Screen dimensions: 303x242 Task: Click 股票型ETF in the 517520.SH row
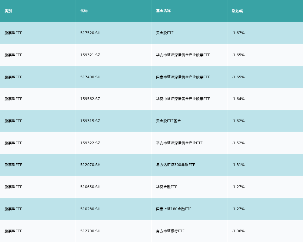13,33
